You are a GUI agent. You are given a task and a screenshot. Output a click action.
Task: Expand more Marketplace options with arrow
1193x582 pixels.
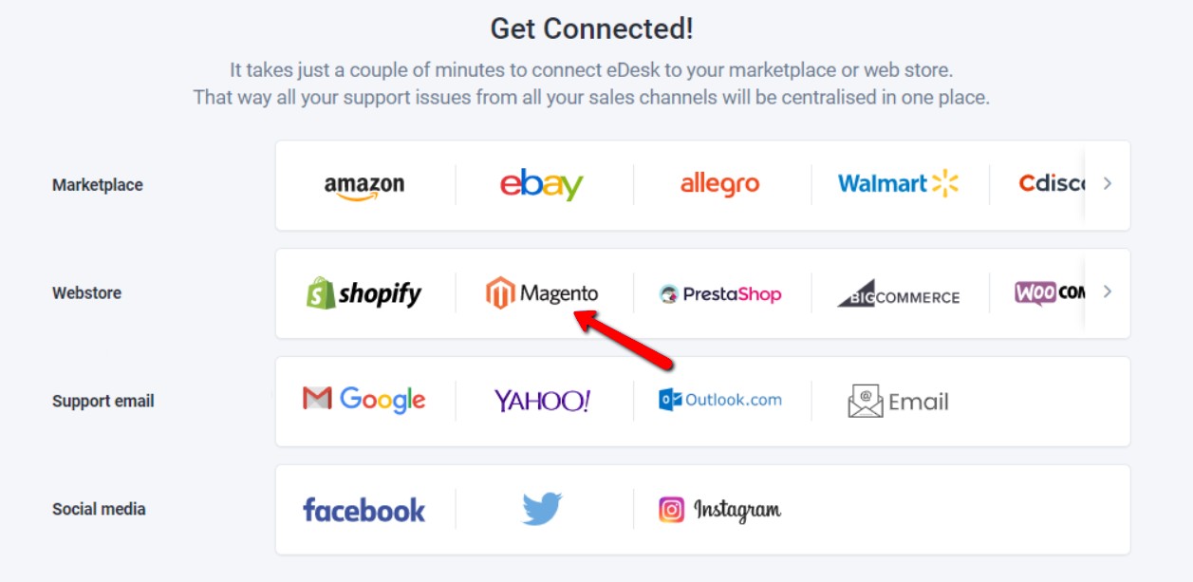[1107, 184]
